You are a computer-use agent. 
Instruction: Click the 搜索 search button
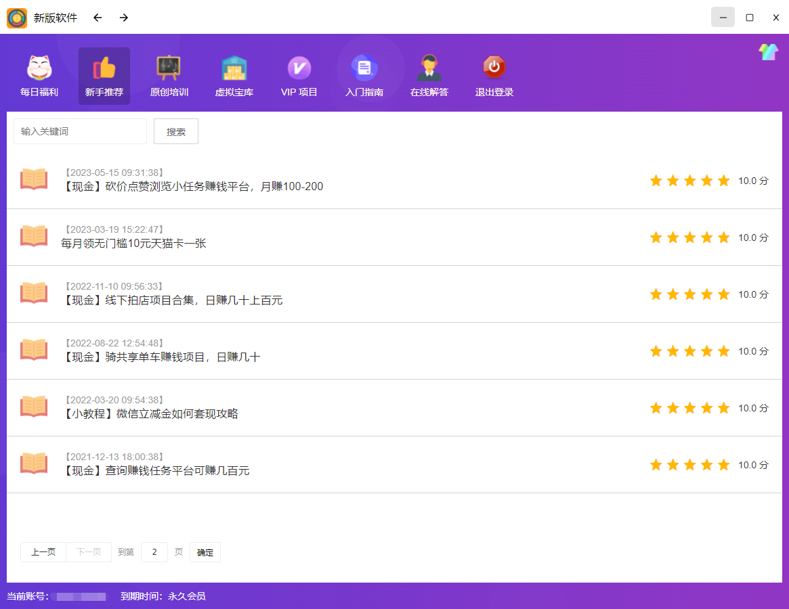click(175, 131)
